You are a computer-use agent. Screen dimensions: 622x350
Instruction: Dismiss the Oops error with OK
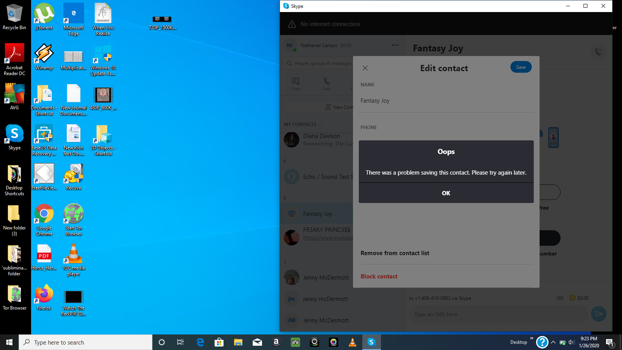pos(446,193)
